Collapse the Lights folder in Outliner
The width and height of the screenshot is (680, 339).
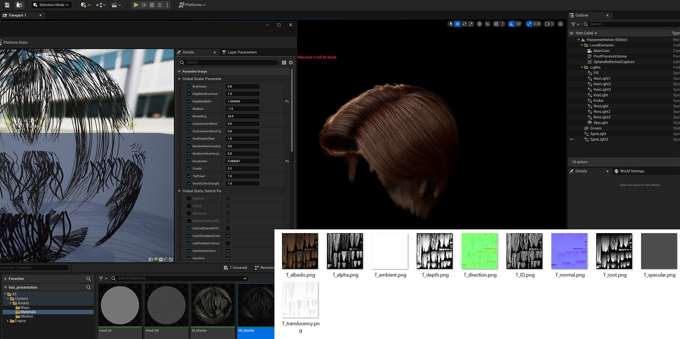[582, 67]
